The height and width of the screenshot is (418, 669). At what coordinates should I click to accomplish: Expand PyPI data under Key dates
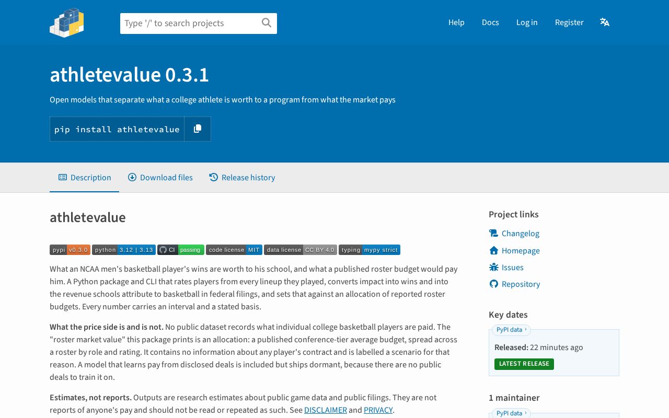coord(511,330)
